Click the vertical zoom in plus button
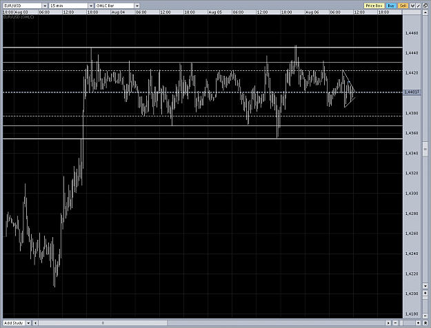This screenshot has height=328, width=431. click(x=425, y=293)
